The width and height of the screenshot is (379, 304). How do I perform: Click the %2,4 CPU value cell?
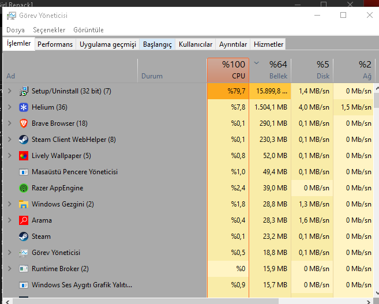(228, 188)
